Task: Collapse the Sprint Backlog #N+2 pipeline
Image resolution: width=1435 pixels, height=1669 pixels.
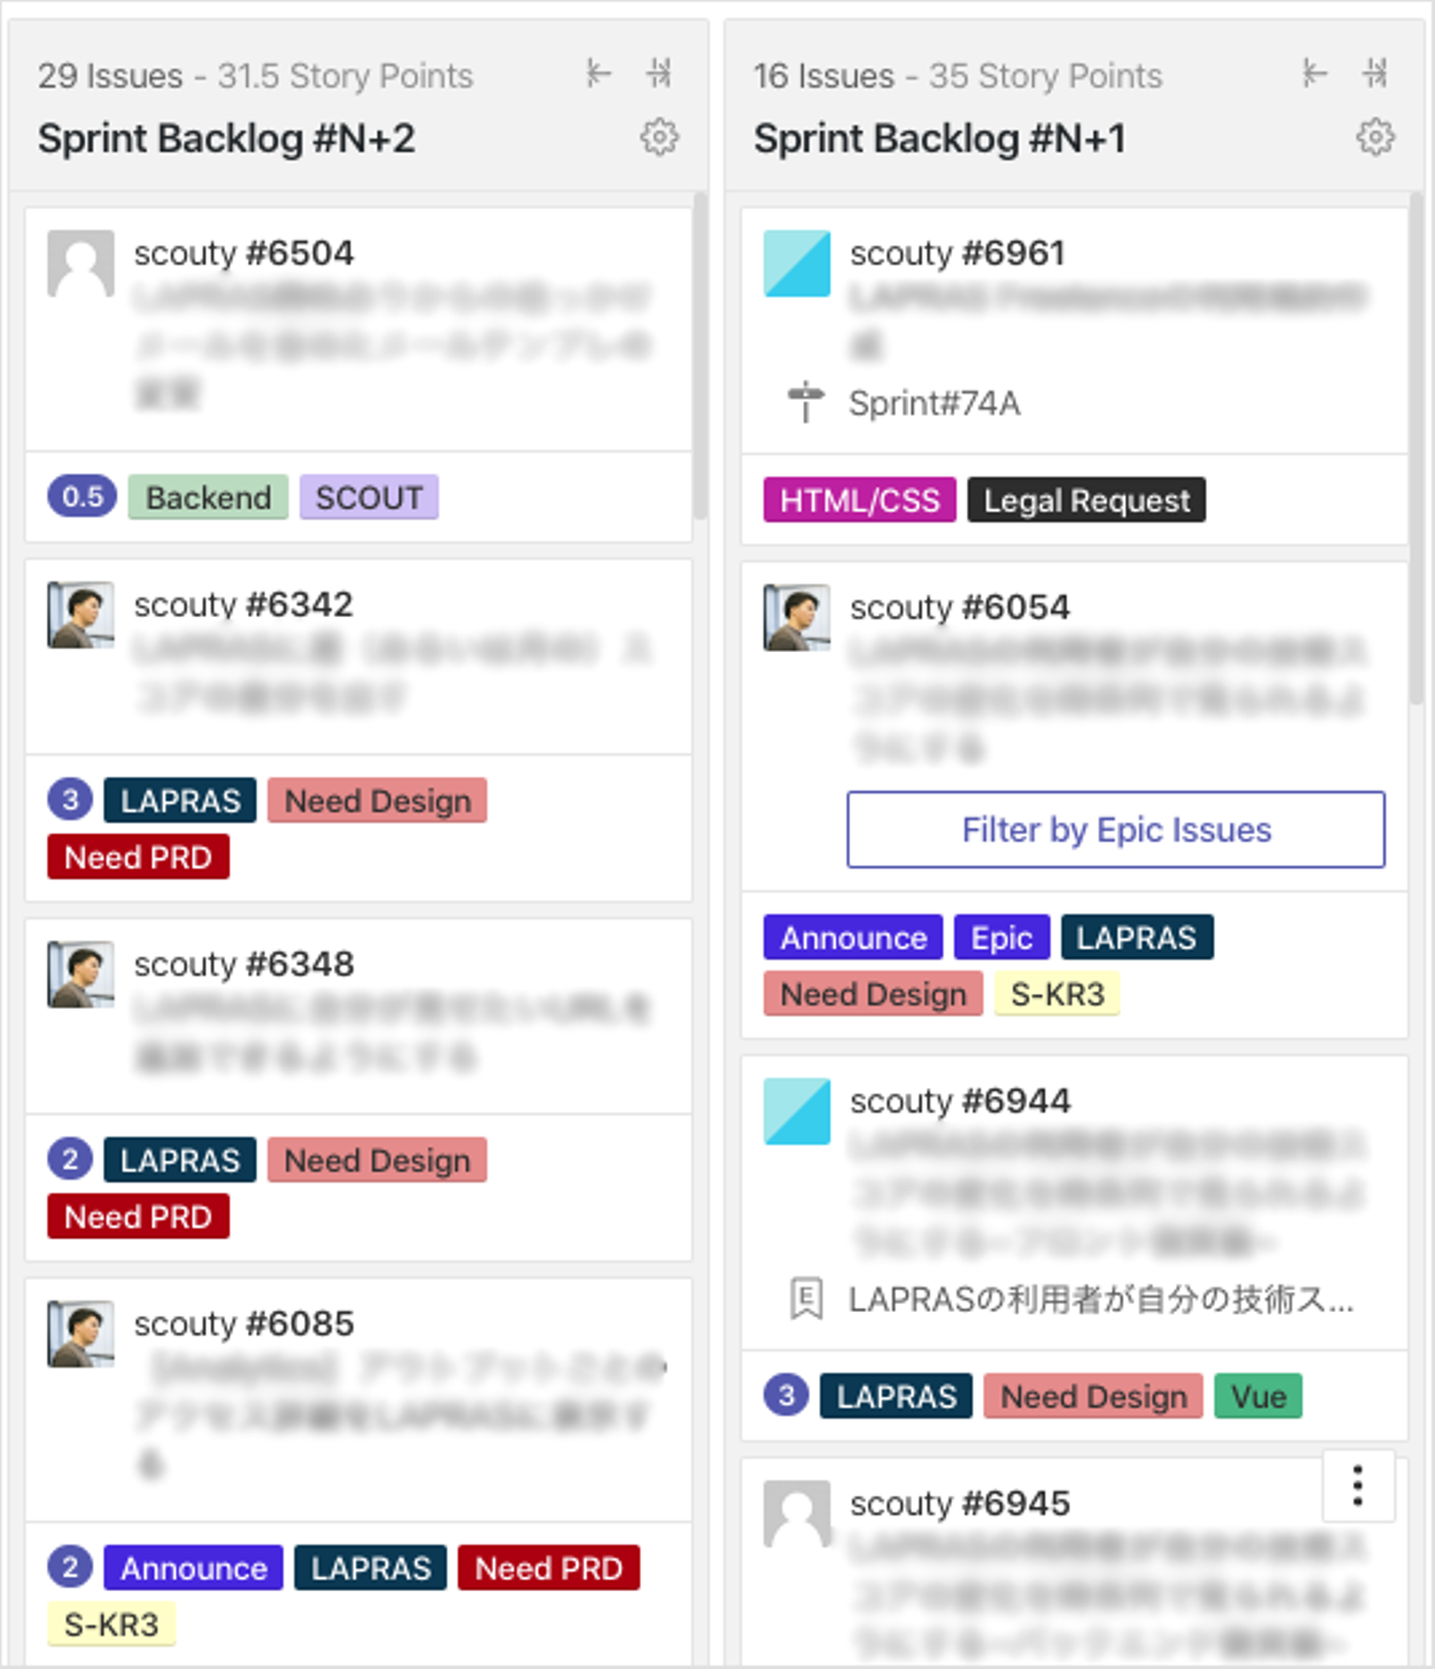Action: click(659, 73)
